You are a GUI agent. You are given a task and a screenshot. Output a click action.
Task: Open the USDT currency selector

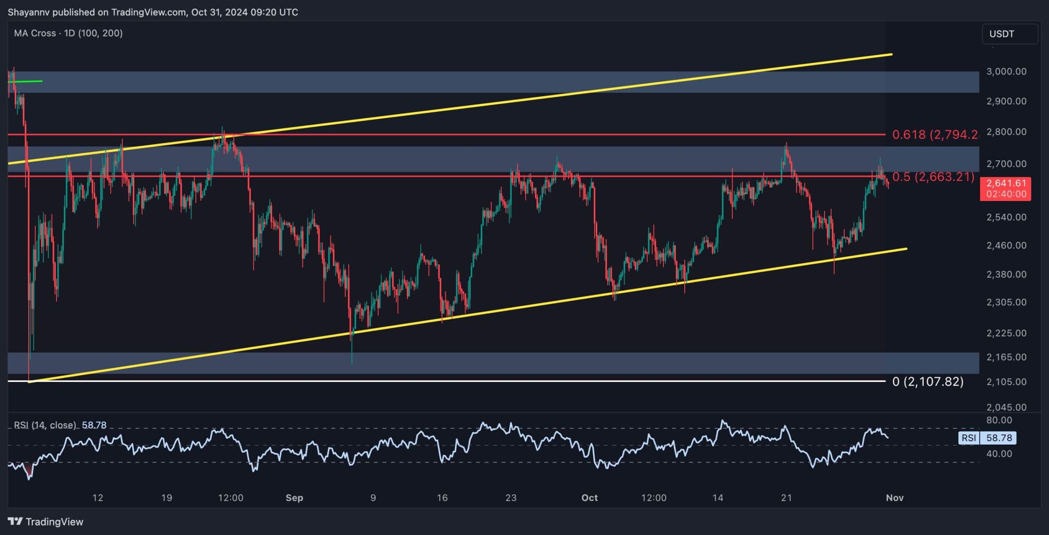click(1010, 34)
